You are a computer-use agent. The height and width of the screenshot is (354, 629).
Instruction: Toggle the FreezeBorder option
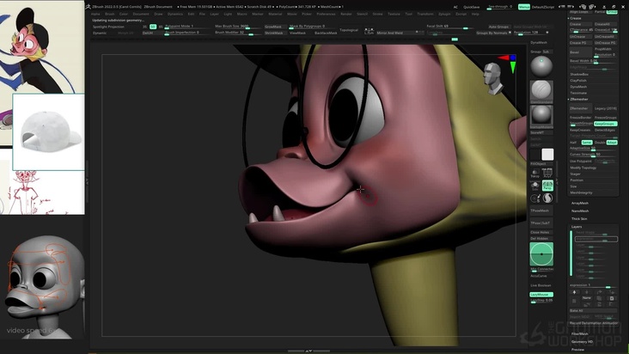click(x=581, y=118)
